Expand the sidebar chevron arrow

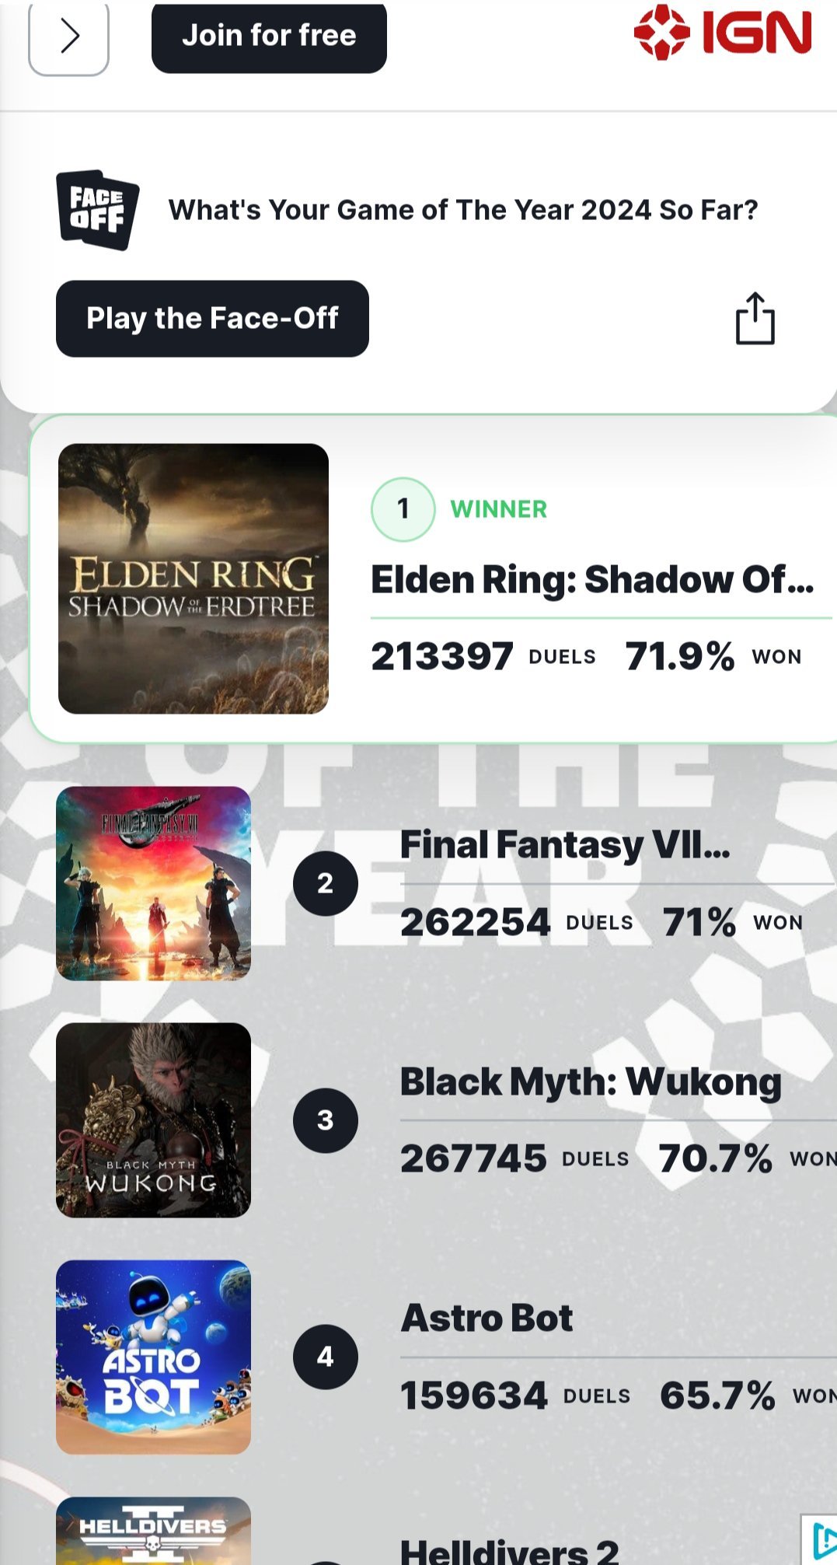pos(69,36)
